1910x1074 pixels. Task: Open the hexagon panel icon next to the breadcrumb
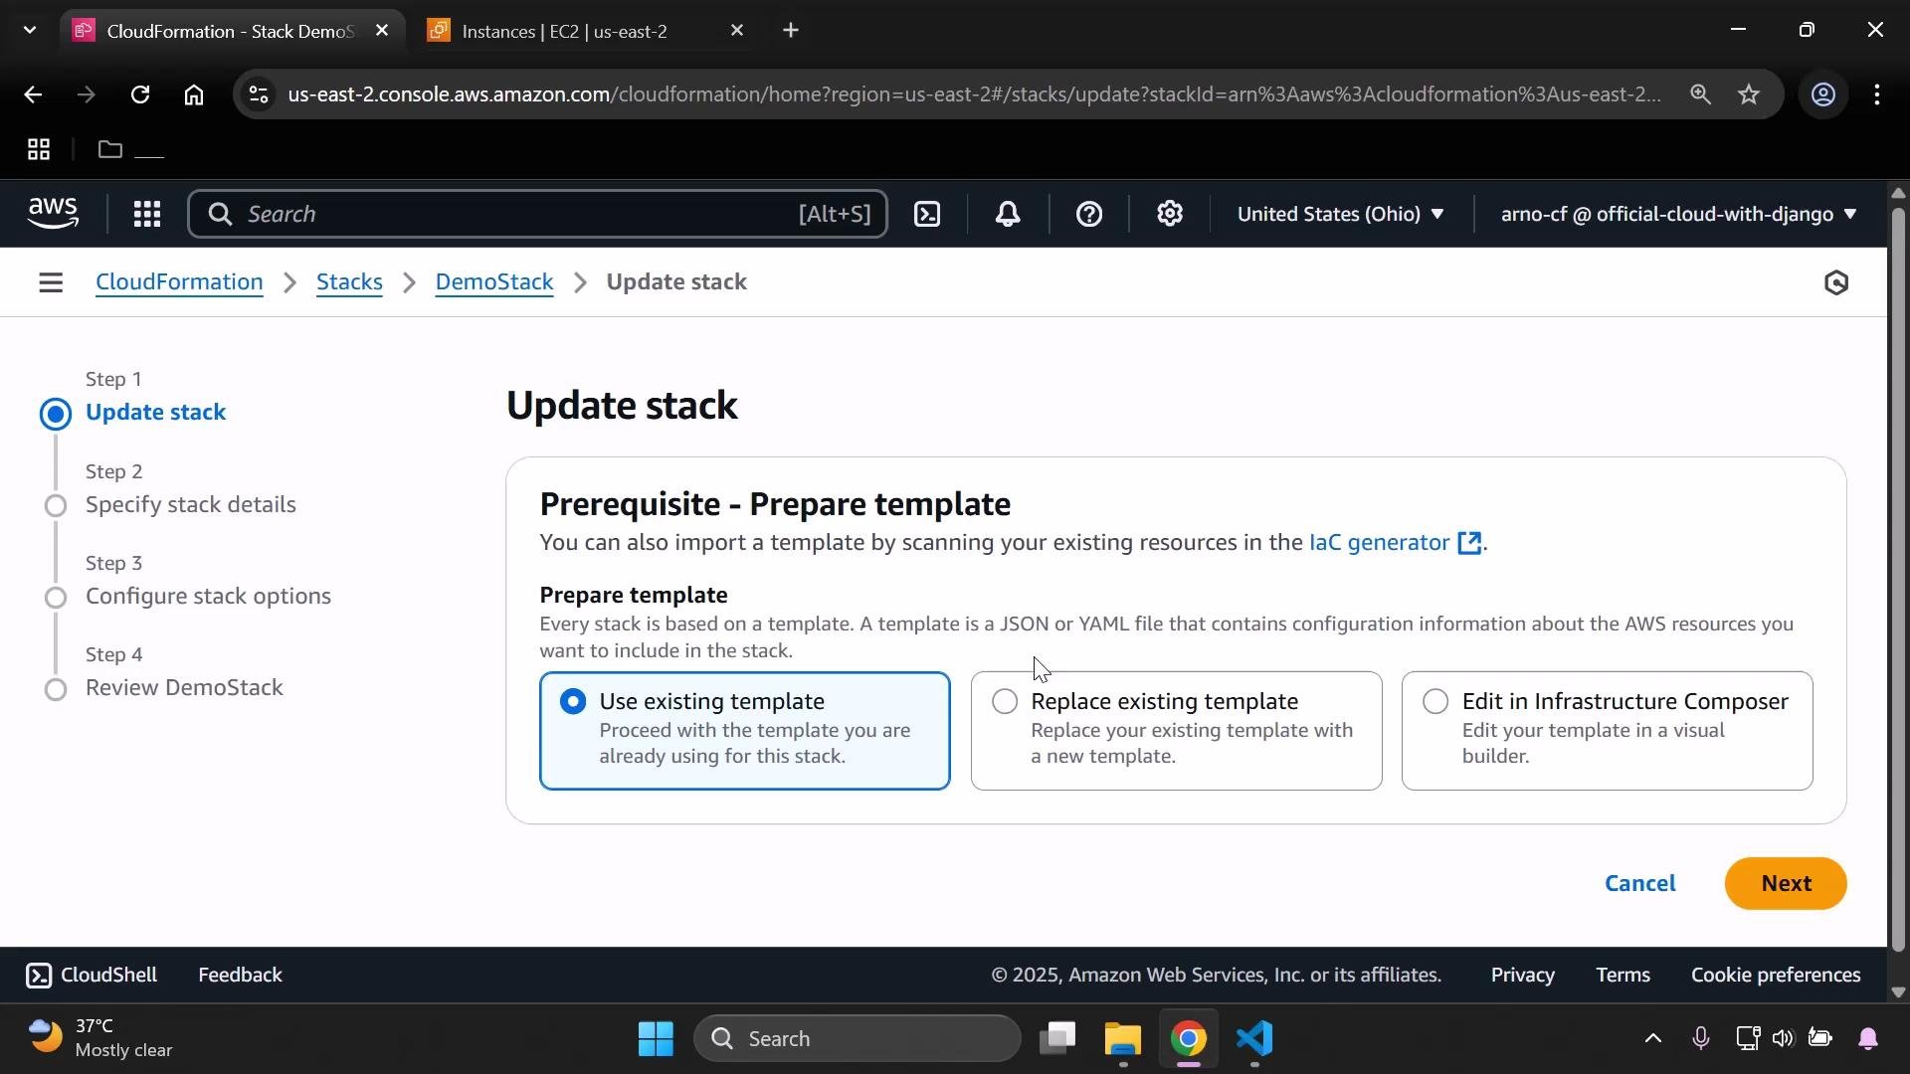coord(1836,283)
